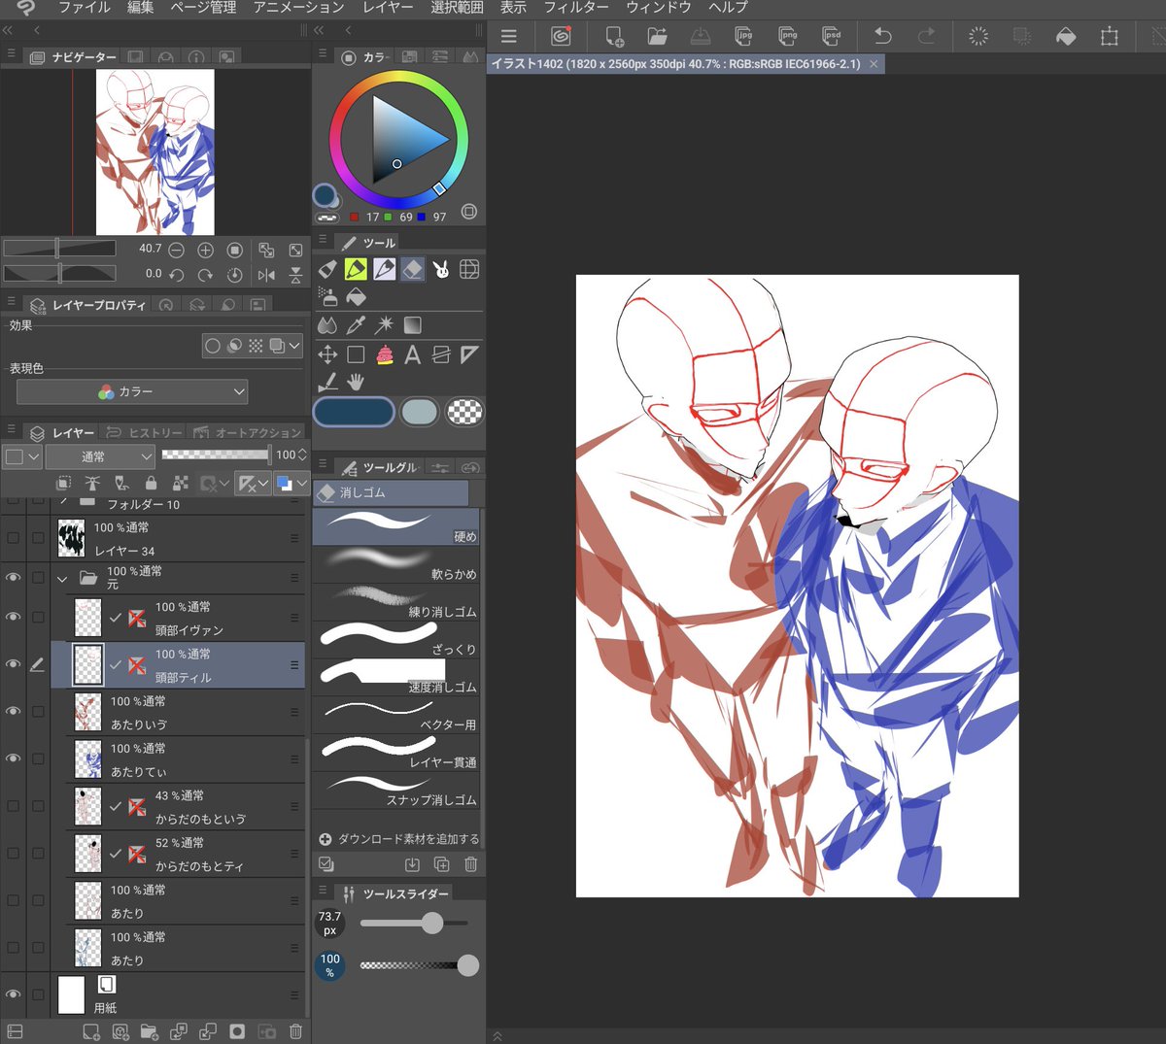Viewport: 1166px width, 1044px height.
Task: Create new raster layer at layer panel bottom
Action: coord(91,1031)
